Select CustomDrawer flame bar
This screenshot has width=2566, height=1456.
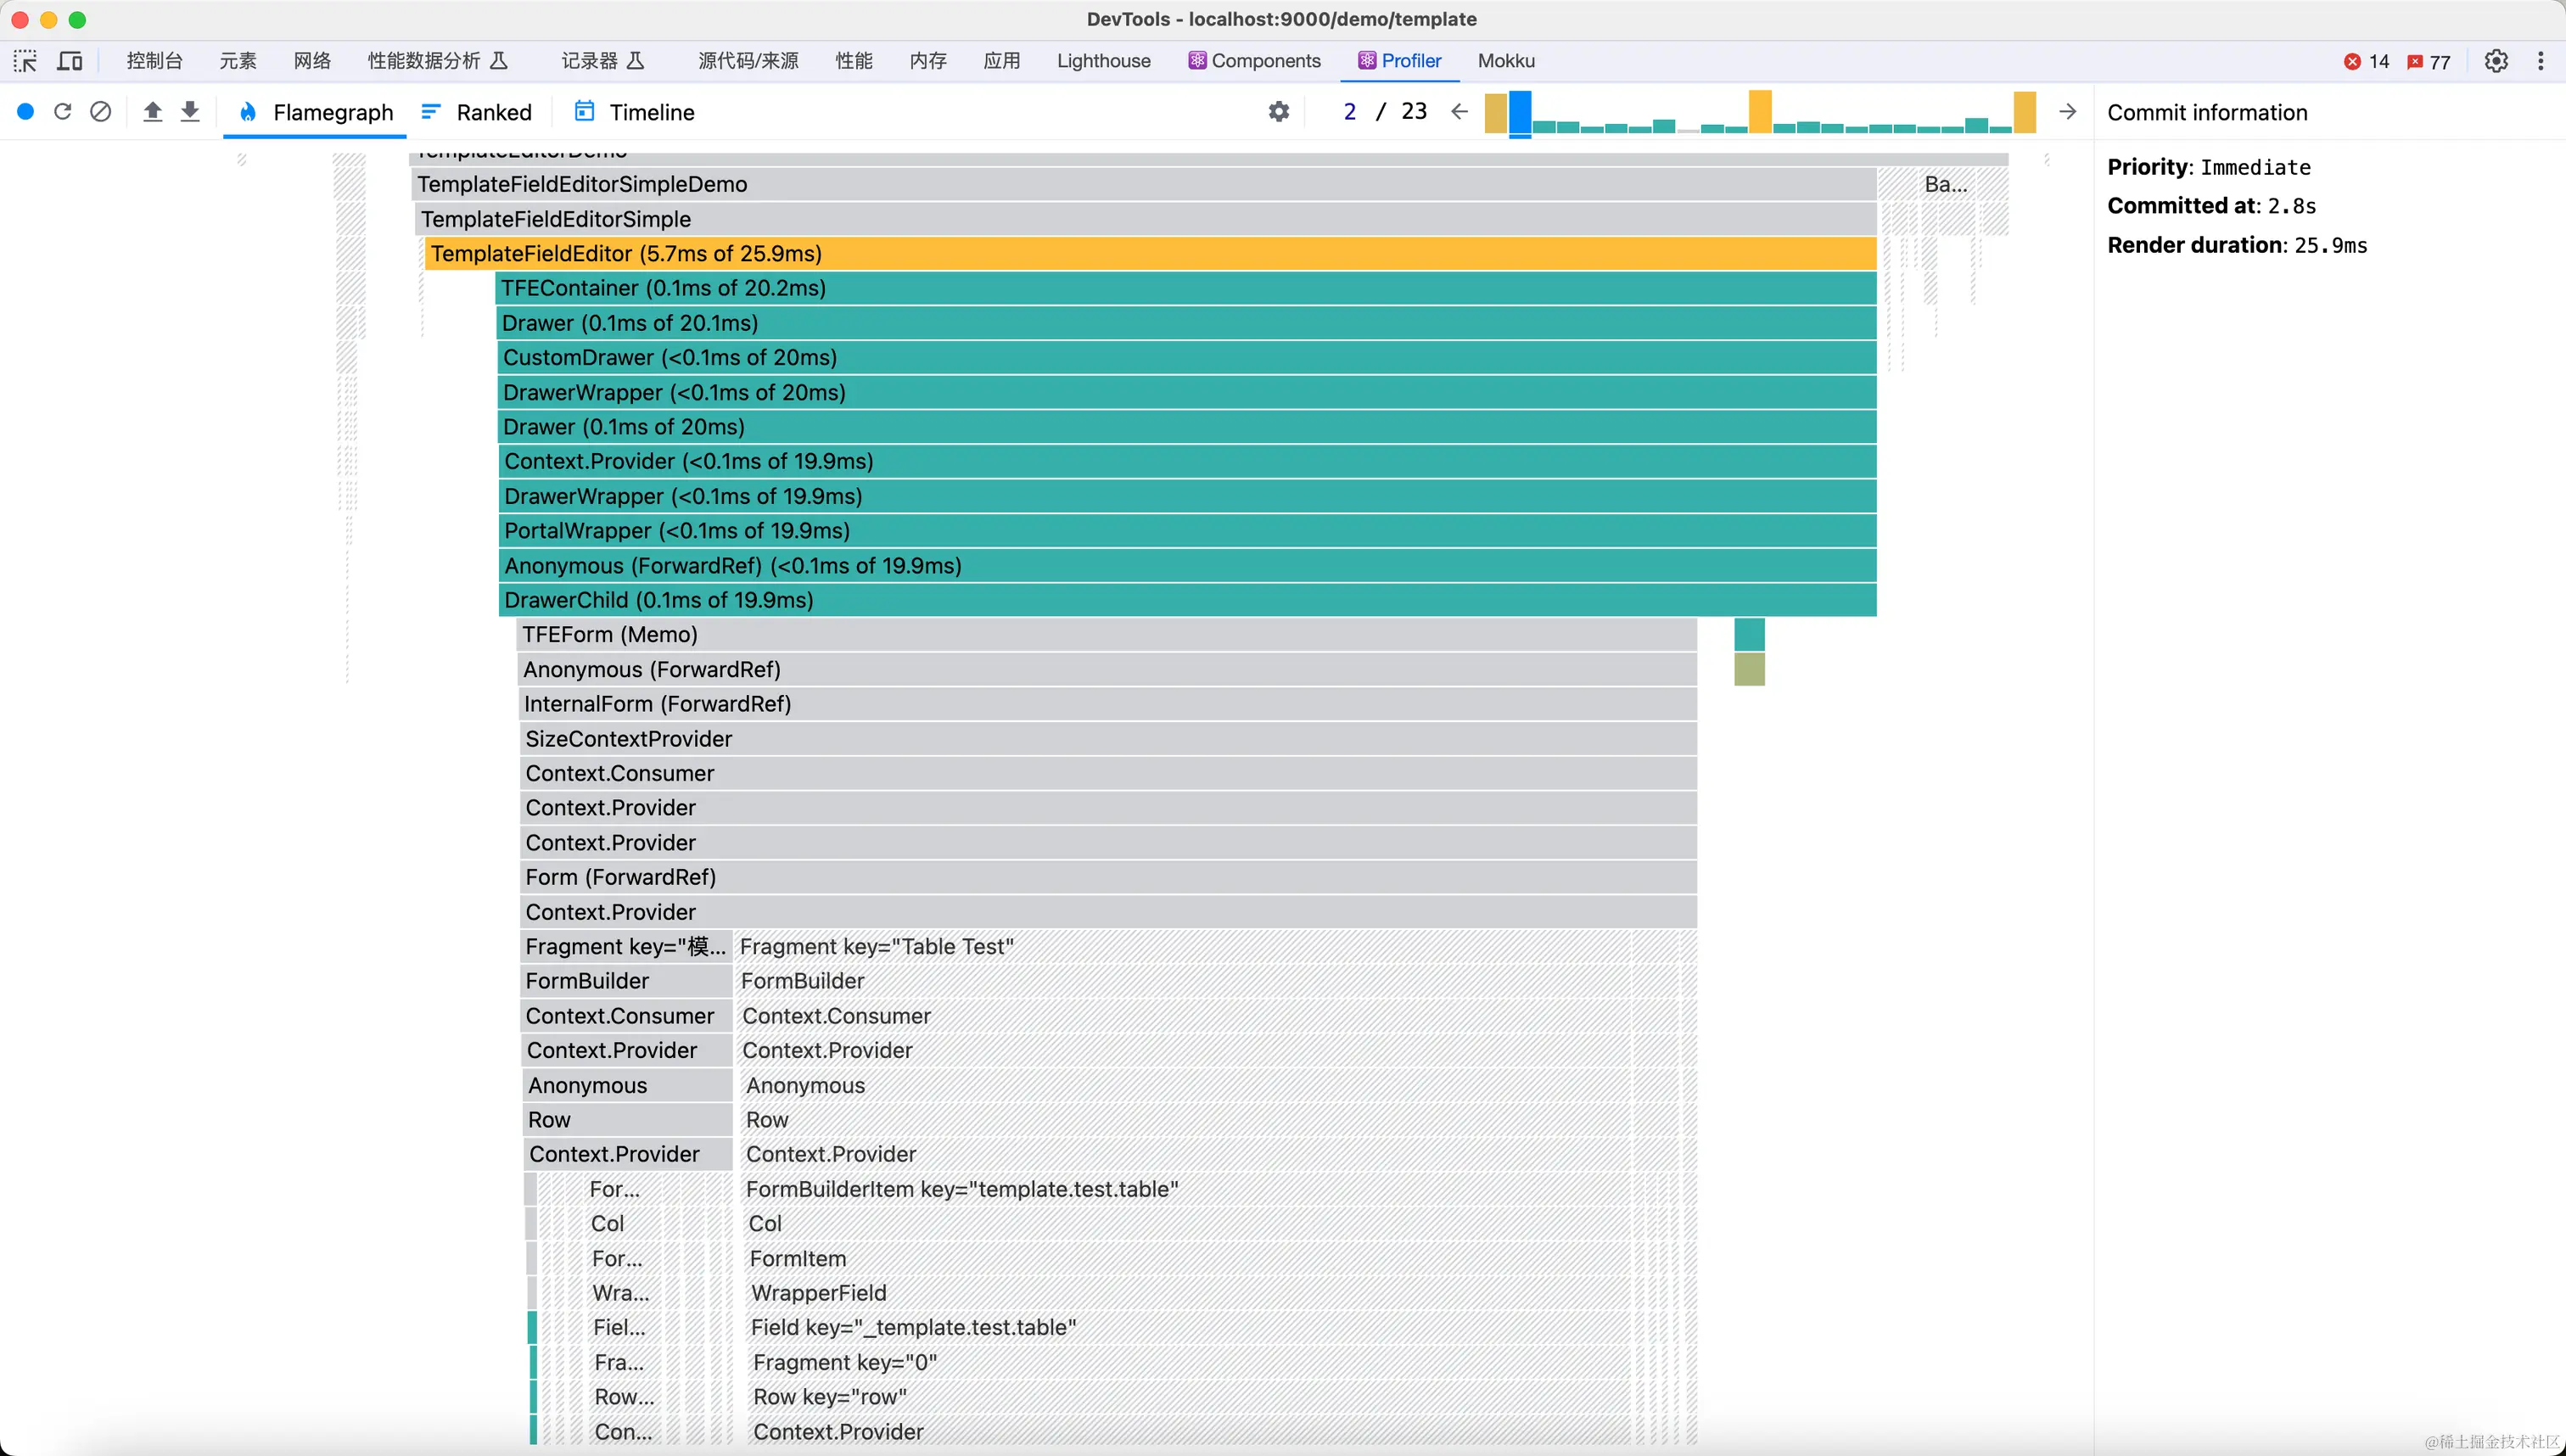pos(1187,358)
